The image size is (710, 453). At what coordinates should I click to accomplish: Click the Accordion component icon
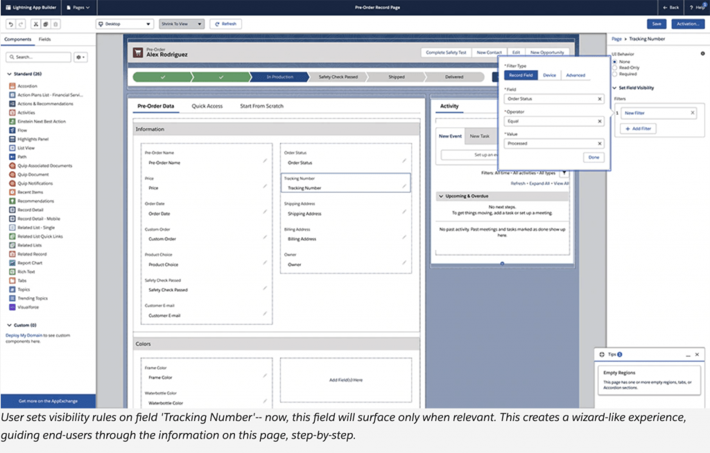click(x=12, y=86)
